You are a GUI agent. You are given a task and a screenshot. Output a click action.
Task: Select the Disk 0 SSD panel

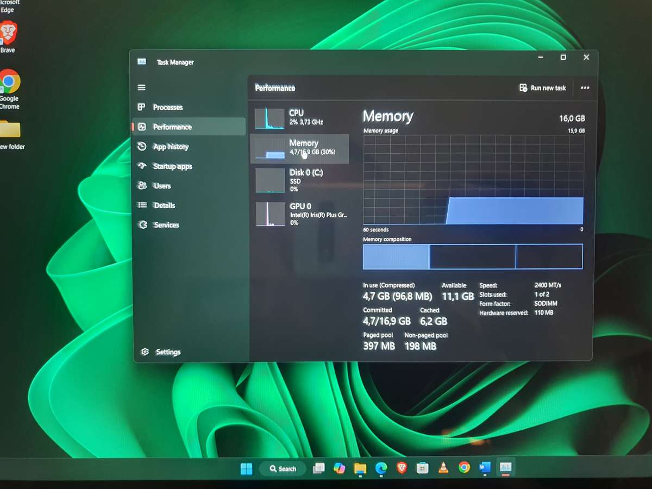click(x=299, y=180)
